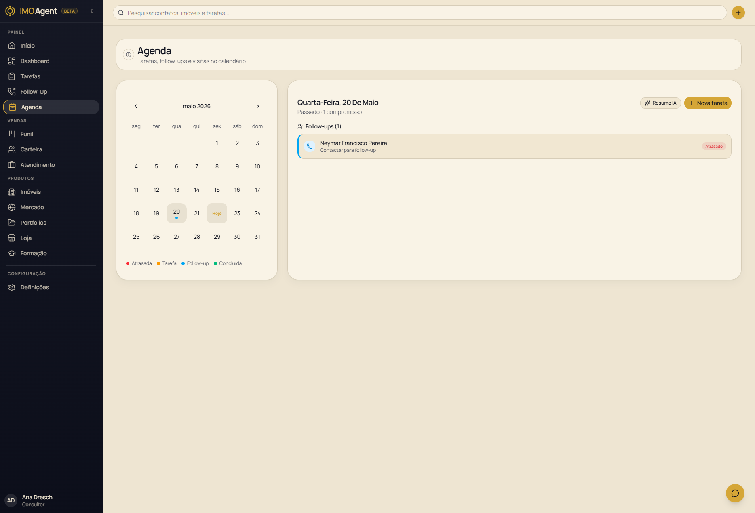Open the Tarefas clipboard icon
This screenshot has width=755, height=513.
12,76
